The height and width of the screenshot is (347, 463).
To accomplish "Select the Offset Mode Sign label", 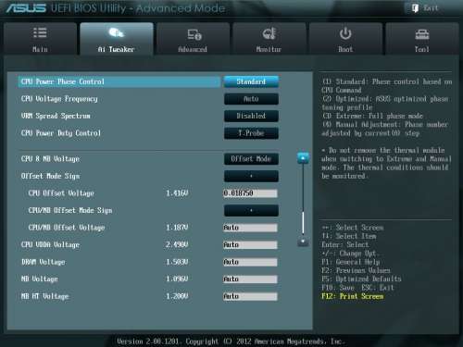I will (x=50, y=176).
